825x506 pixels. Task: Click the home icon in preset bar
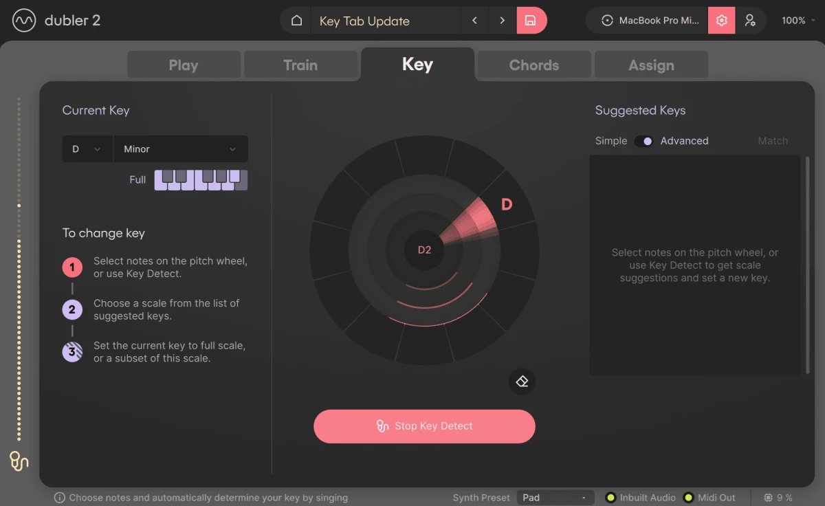tap(296, 21)
